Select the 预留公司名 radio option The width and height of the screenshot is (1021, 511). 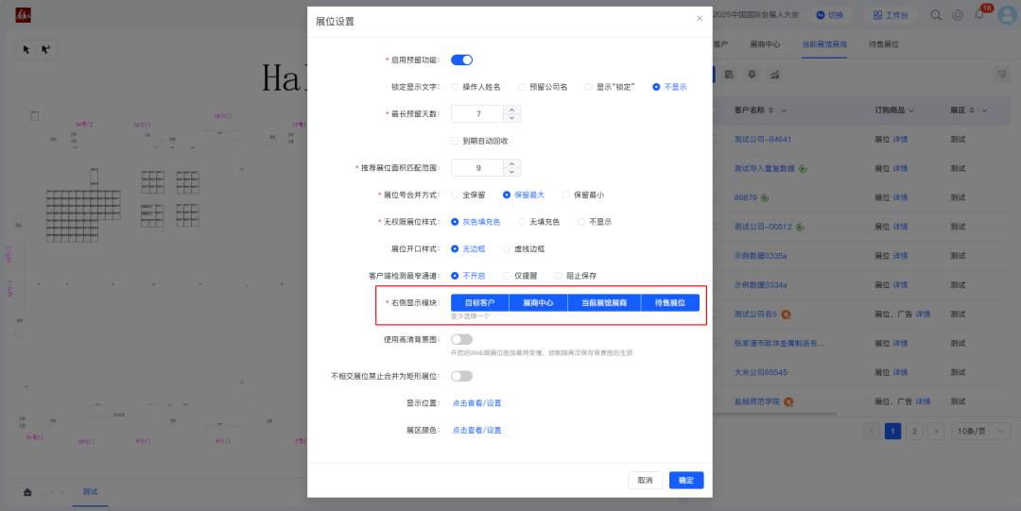click(x=522, y=87)
